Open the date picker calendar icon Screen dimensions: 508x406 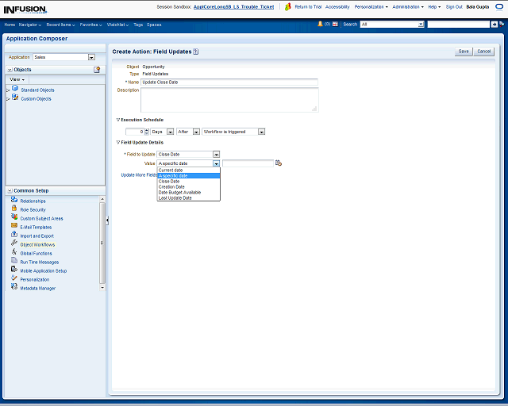click(279, 163)
